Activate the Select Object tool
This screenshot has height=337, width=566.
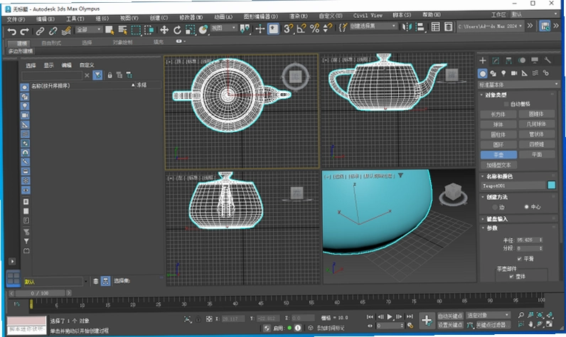click(x=110, y=30)
